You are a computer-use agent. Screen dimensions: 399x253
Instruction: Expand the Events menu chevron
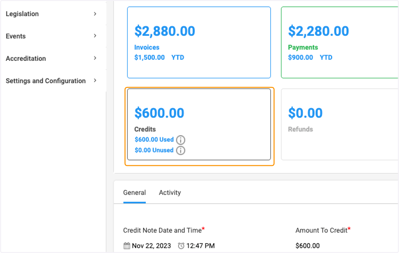95,36
